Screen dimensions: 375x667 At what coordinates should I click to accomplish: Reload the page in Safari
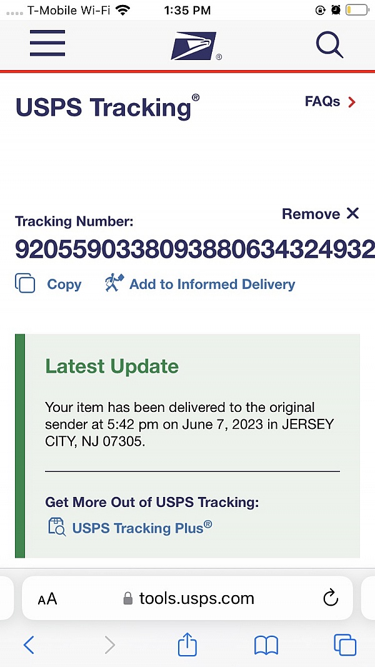(x=331, y=598)
